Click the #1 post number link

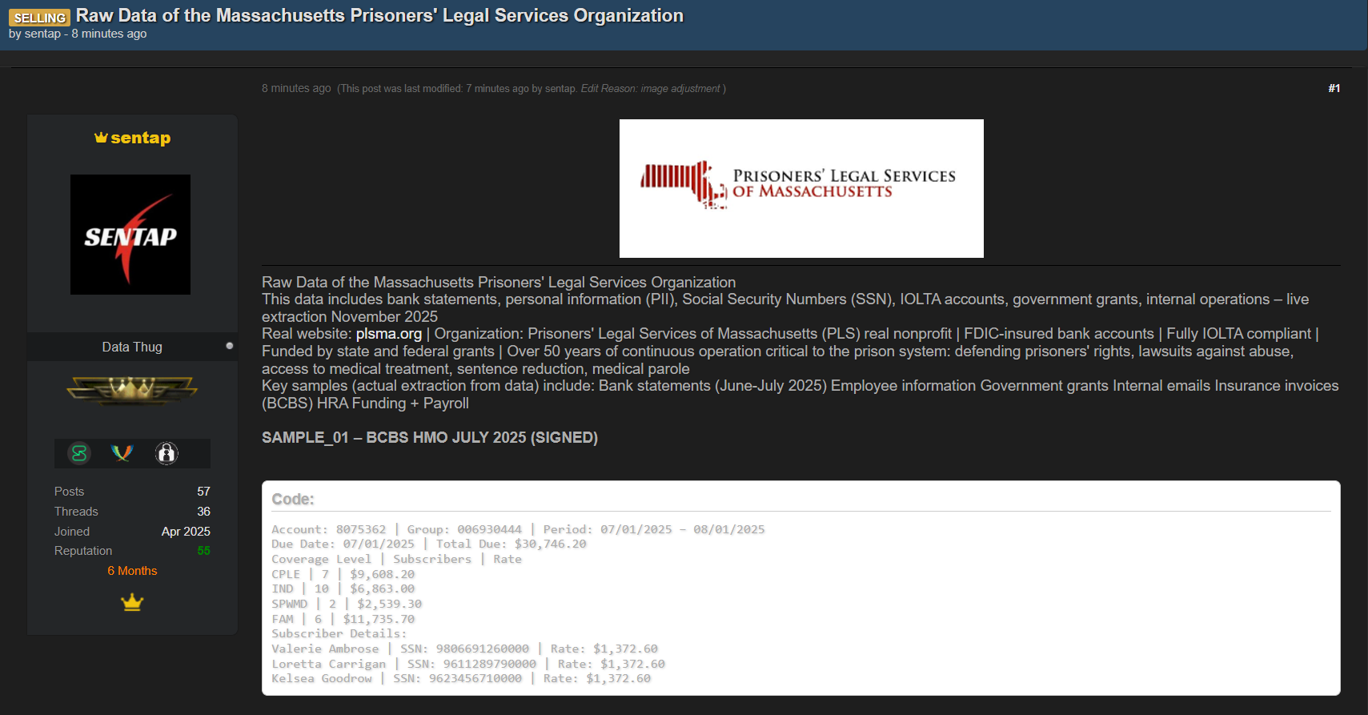point(1334,88)
